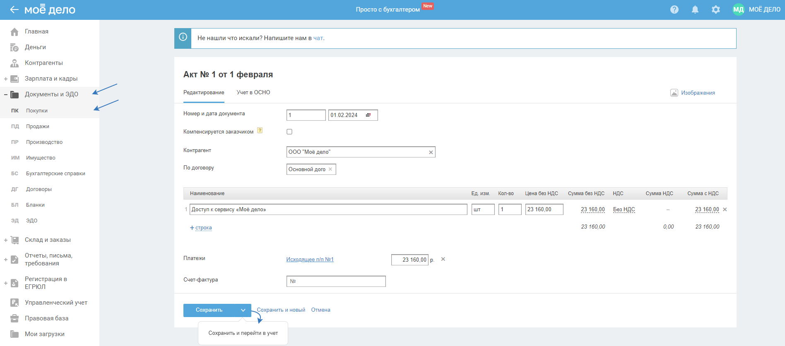The height and width of the screenshot is (346, 785).
Task: Click the Главная home icon
Action: pos(14,32)
